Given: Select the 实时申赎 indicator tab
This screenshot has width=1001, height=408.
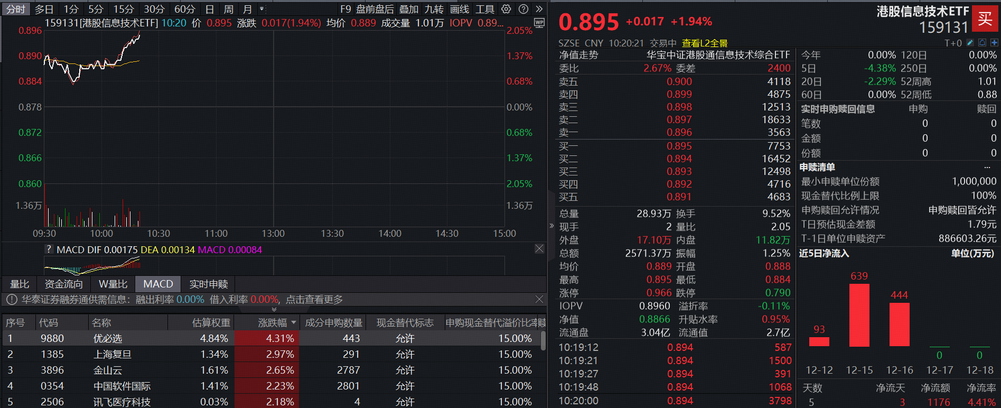Looking at the screenshot, I should pyautogui.click(x=209, y=284).
